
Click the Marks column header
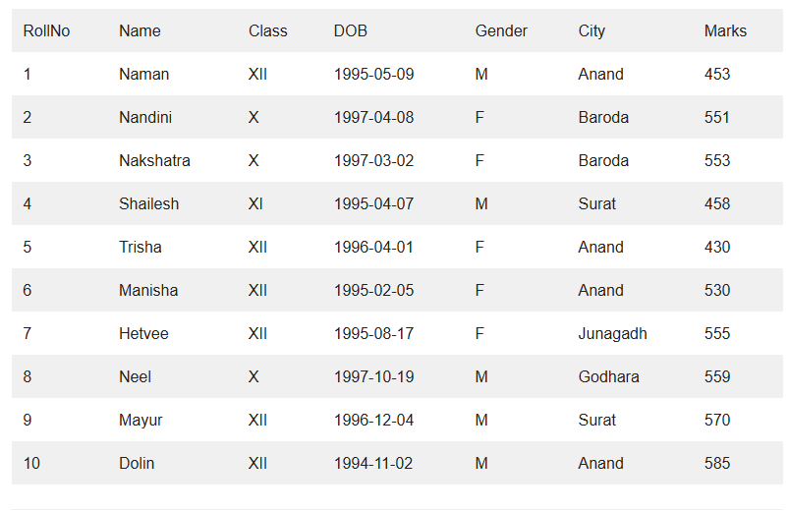coord(725,30)
